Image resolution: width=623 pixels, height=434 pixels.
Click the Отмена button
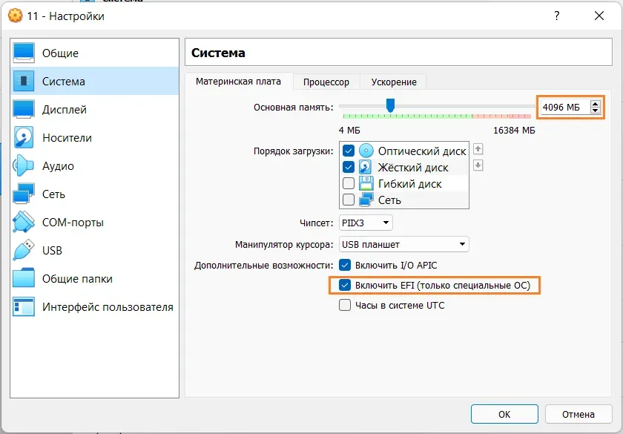pos(578,414)
